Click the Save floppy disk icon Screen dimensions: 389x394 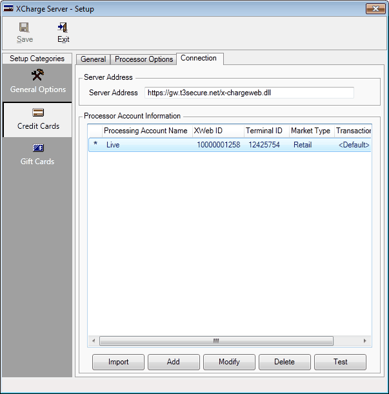(24, 28)
